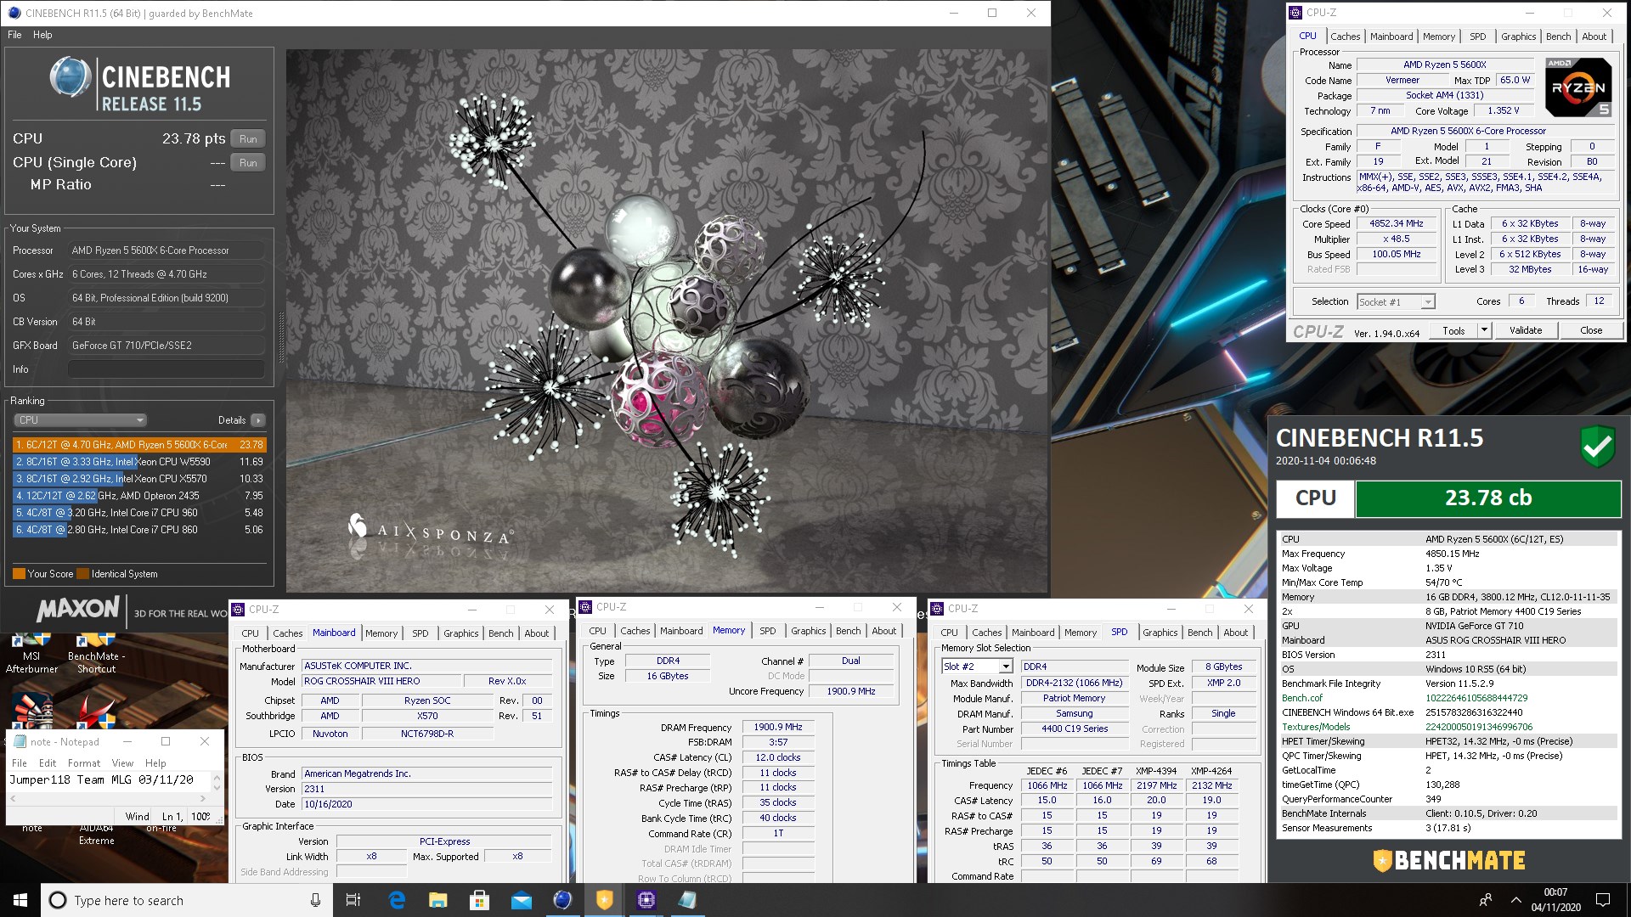
Task: Open Microsoft Store taskbar icon
Action: (480, 900)
